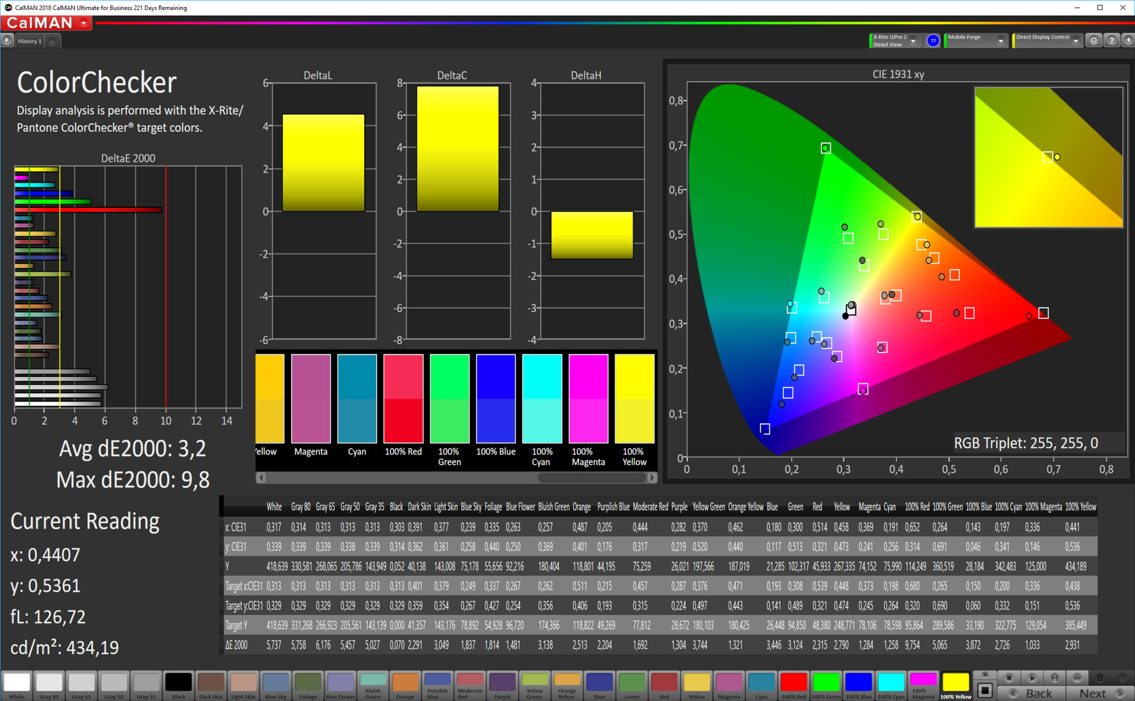
Task: Open the CalMAN main menu arrow
Action: coord(84,23)
